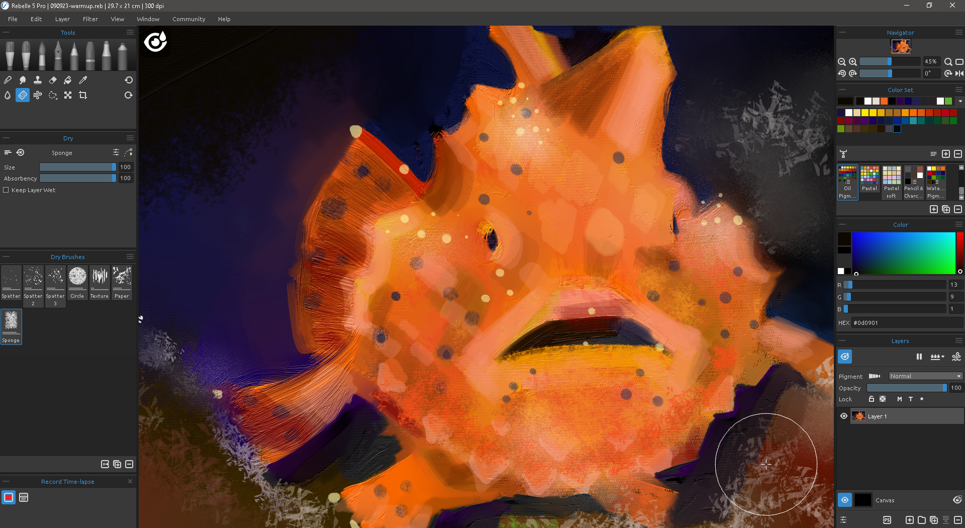Viewport: 965px width, 528px height.
Task: Pick the Eyedropper color picker tool
Action: (83, 80)
